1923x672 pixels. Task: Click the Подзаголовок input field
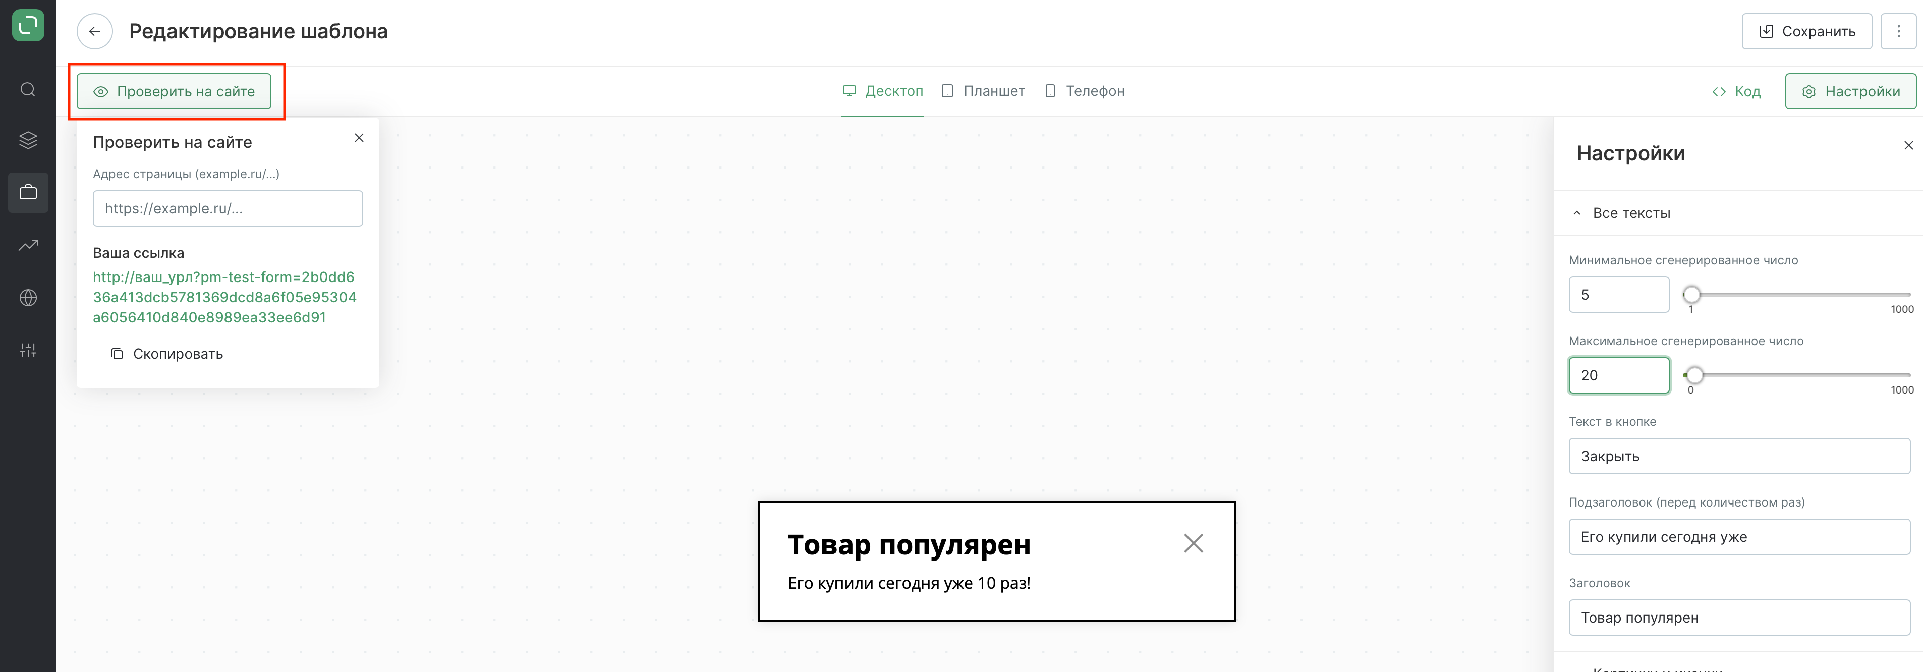[x=1738, y=537]
